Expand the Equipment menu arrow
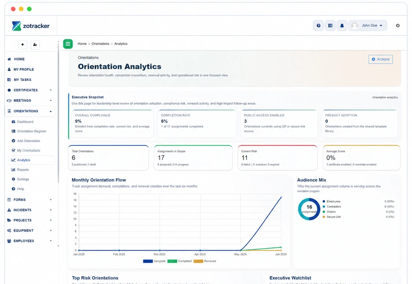The image size is (412, 284). coord(51,230)
